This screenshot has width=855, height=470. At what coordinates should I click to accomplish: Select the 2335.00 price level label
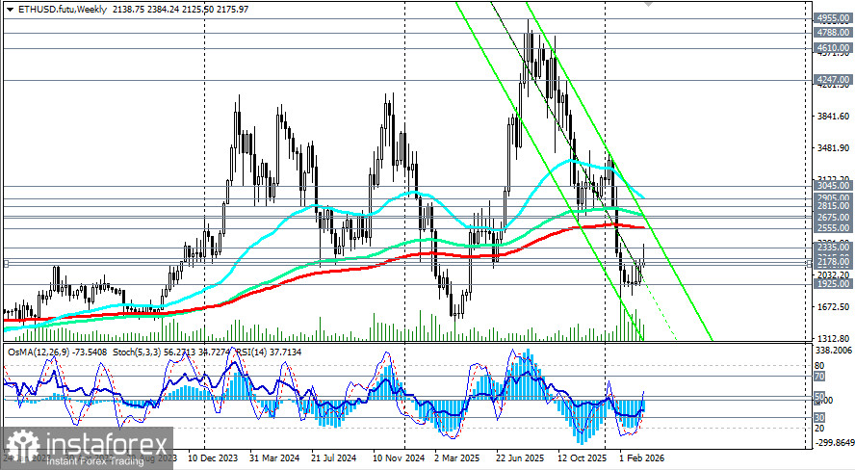click(832, 247)
